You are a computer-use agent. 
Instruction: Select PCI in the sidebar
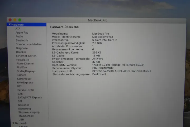(19, 86)
